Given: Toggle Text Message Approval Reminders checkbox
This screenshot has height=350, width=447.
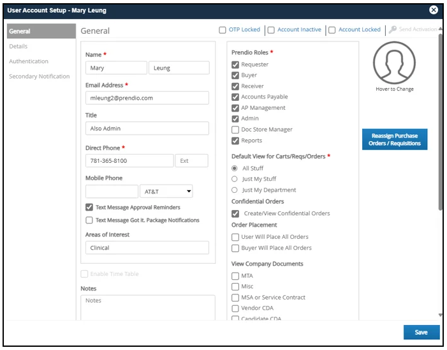Looking at the screenshot, I should (x=89, y=208).
